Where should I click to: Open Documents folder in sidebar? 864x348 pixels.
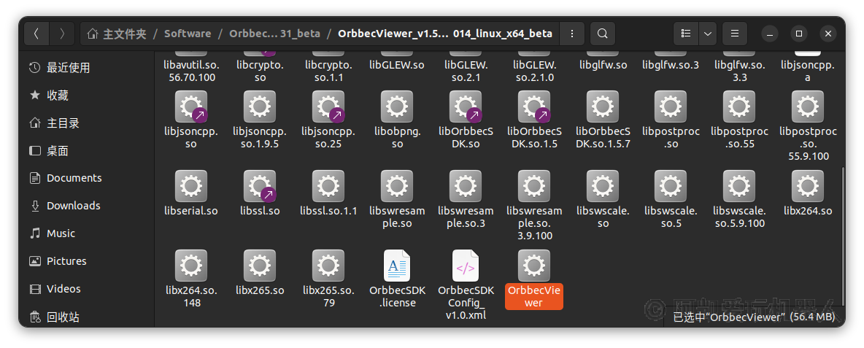click(x=74, y=178)
